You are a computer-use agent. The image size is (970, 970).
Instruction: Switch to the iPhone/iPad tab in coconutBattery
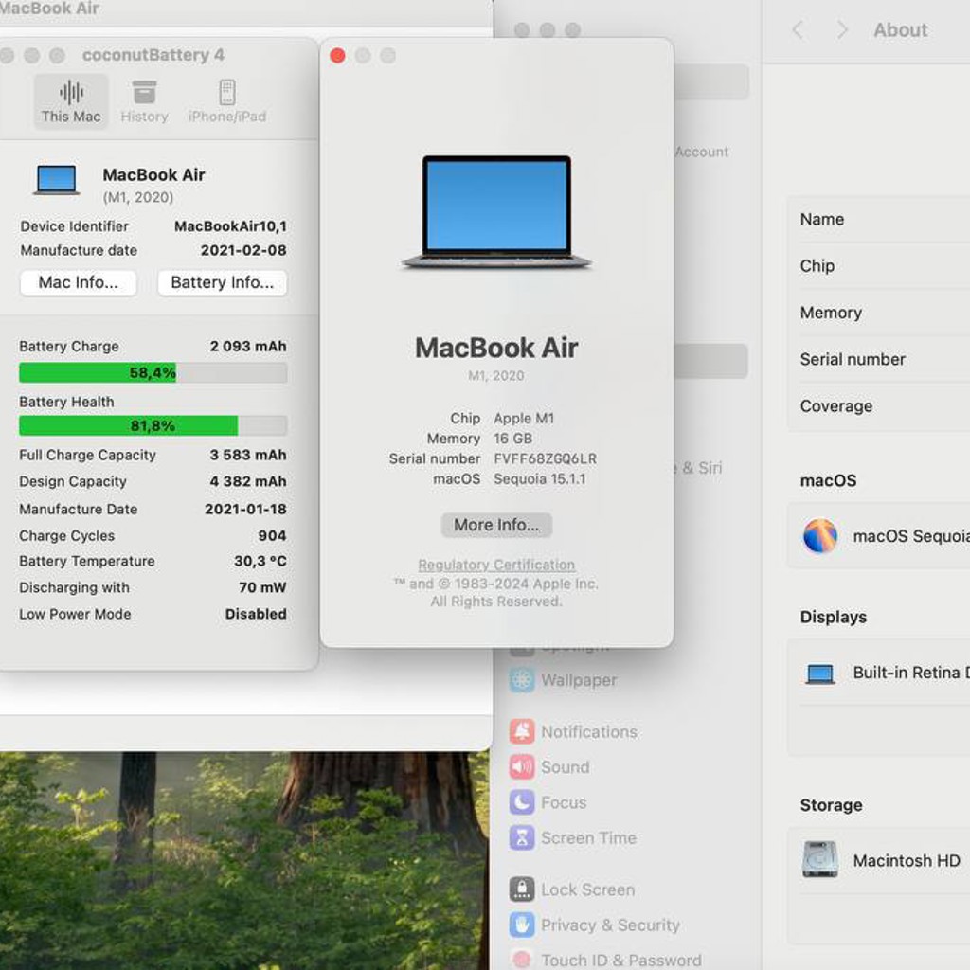coord(227,101)
